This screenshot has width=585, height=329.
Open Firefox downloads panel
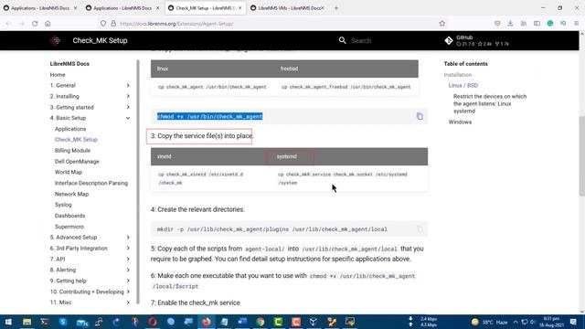(x=510, y=23)
